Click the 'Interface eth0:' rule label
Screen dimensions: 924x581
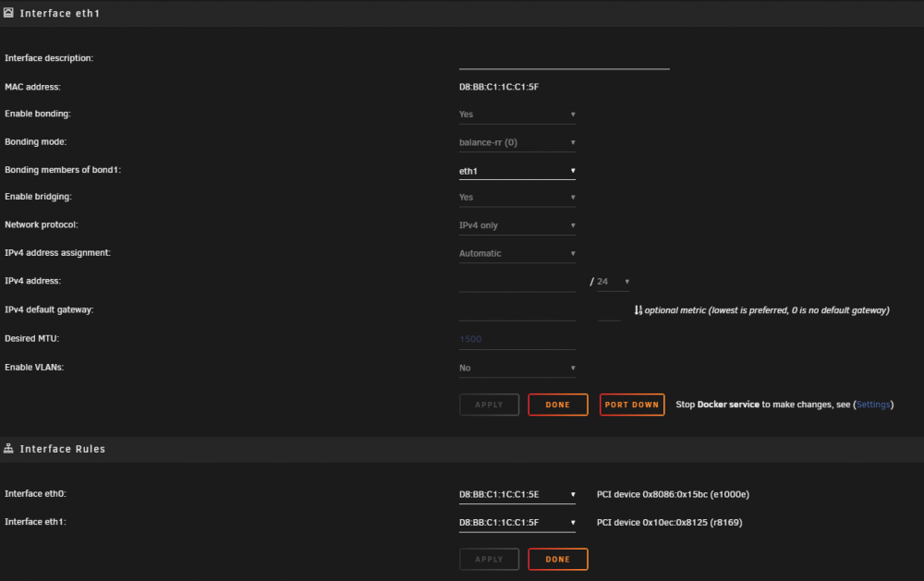tap(35, 494)
